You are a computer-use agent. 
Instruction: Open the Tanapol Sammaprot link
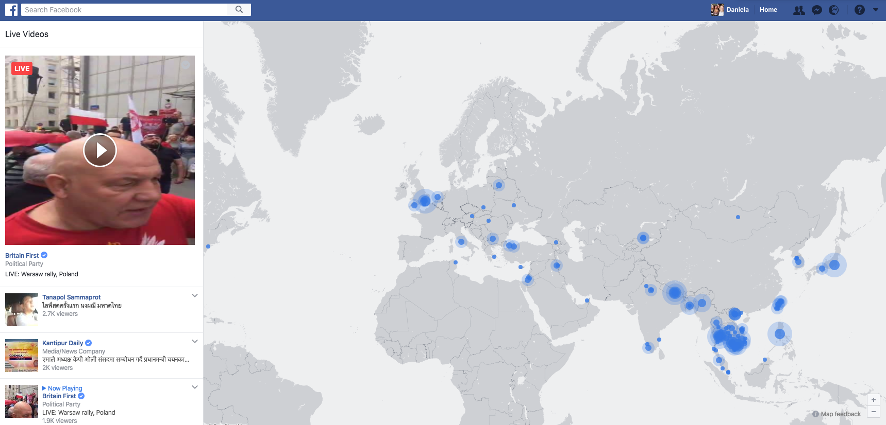click(72, 297)
